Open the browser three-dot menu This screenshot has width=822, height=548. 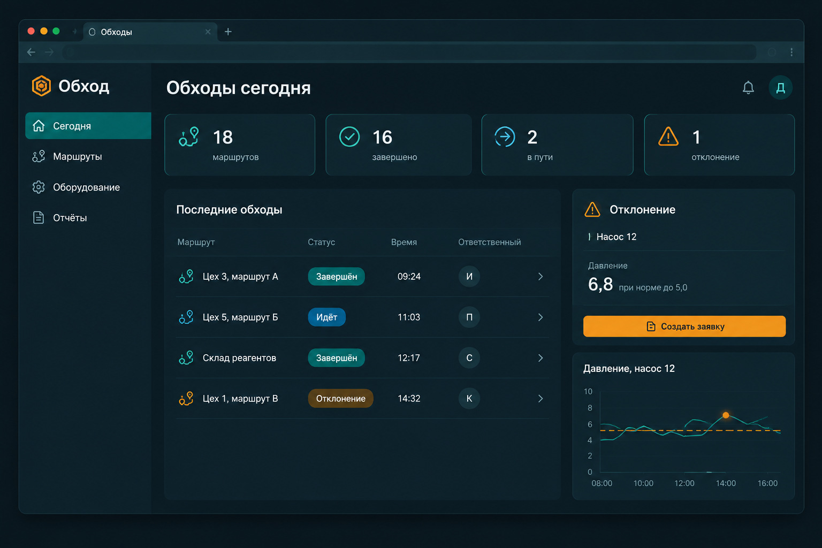[791, 52]
